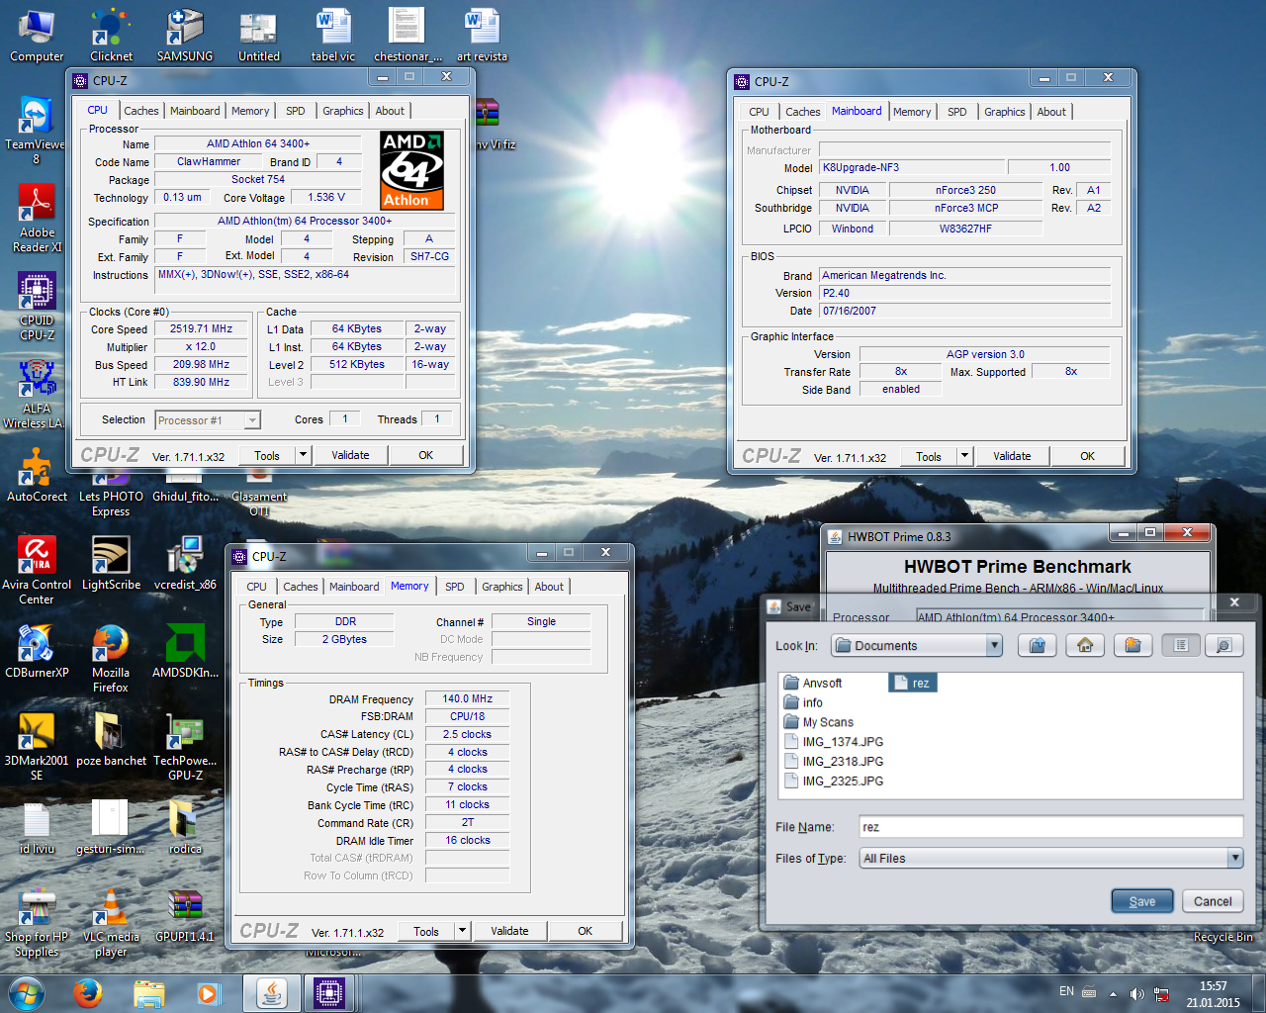
Task: Select the 'info' folder in list
Action: pyautogui.click(x=802, y=702)
